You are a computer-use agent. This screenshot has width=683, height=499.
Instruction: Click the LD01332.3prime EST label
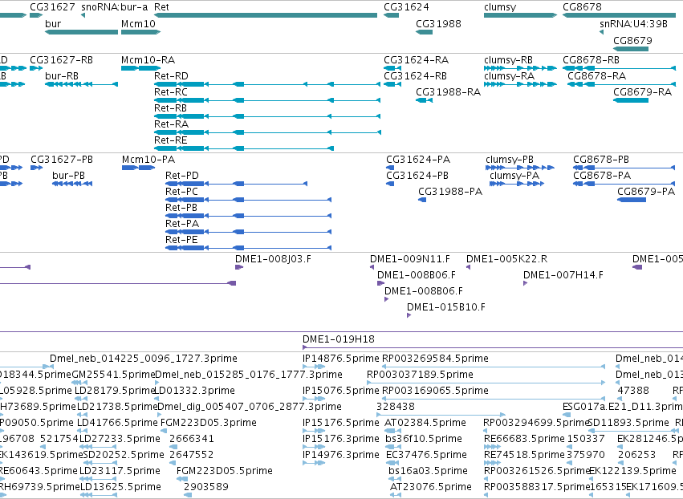[x=195, y=391]
